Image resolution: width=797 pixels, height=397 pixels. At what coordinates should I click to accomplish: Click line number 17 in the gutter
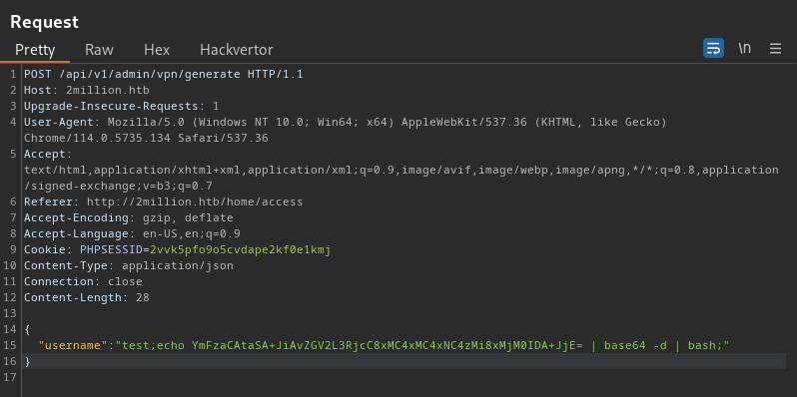click(x=10, y=377)
